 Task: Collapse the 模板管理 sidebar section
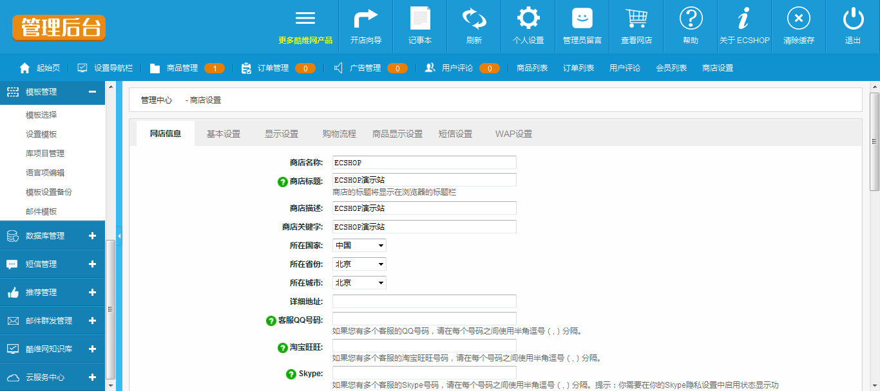92,92
